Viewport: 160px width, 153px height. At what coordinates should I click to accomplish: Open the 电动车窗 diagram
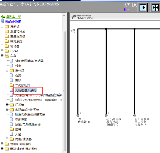coord(21,120)
